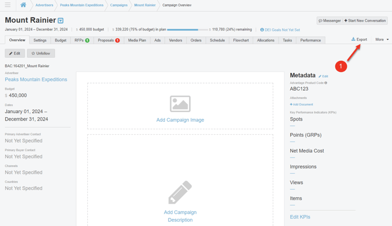Open Advertisers breadcrumb link

pyautogui.click(x=44, y=5)
